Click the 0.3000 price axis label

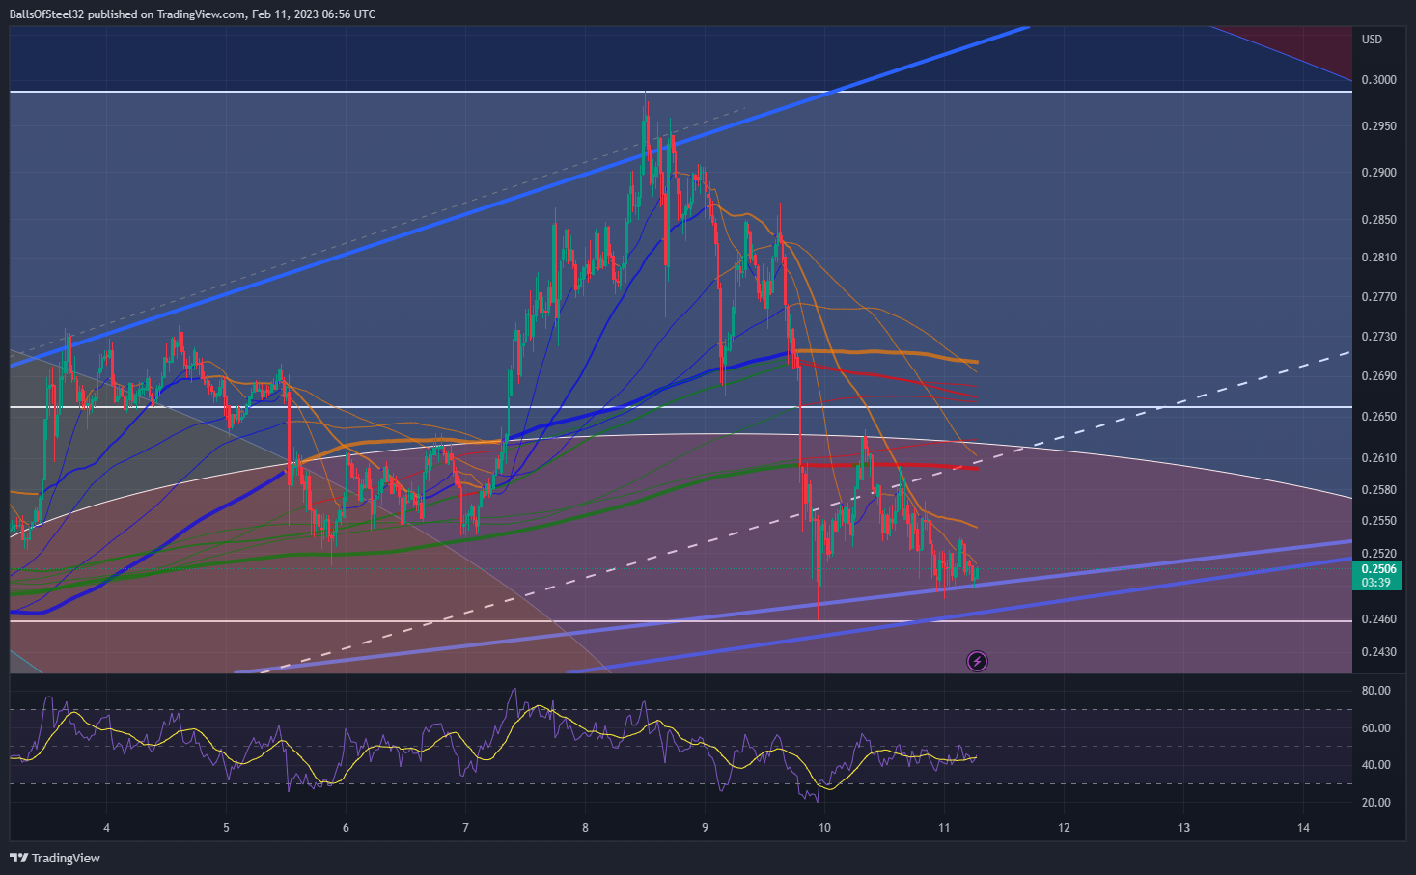(1378, 80)
